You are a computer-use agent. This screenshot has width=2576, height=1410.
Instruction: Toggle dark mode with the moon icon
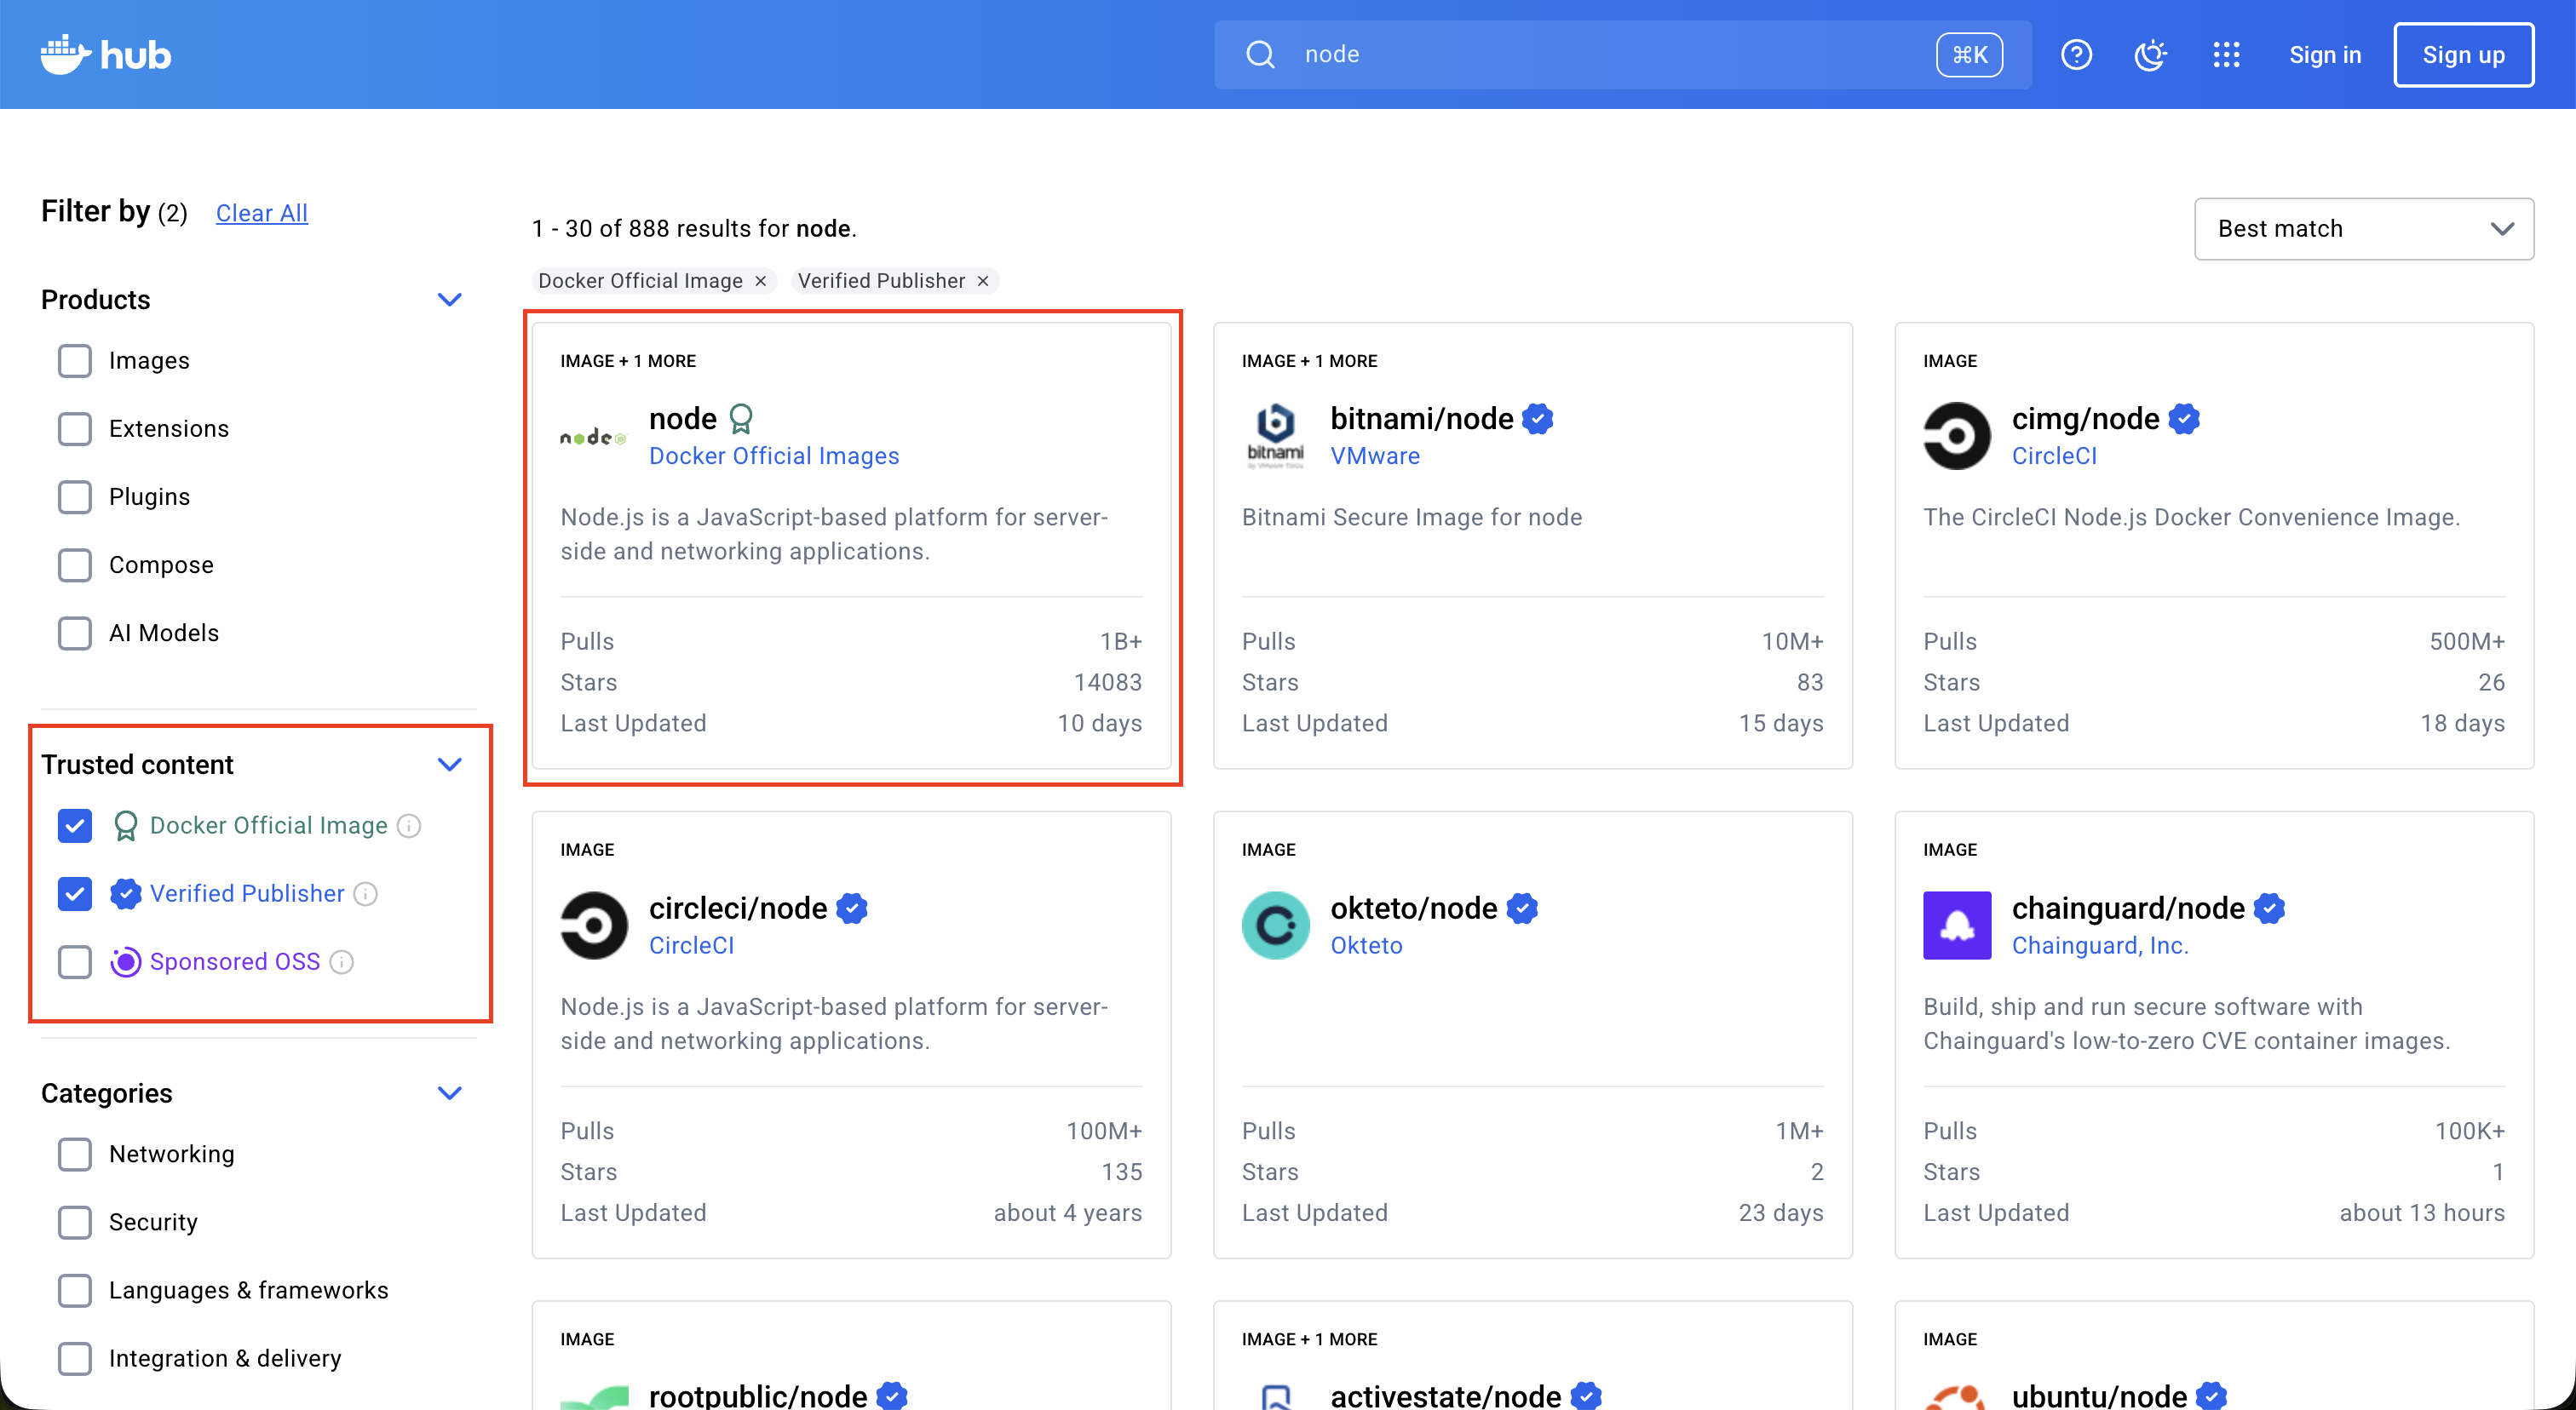[2150, 55]
